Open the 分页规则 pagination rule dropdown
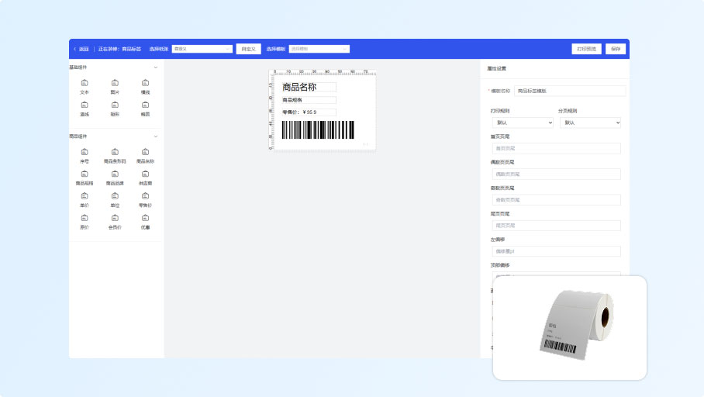Image resolution: width=704 pixels, height=397 pixels. coord(589,123)
